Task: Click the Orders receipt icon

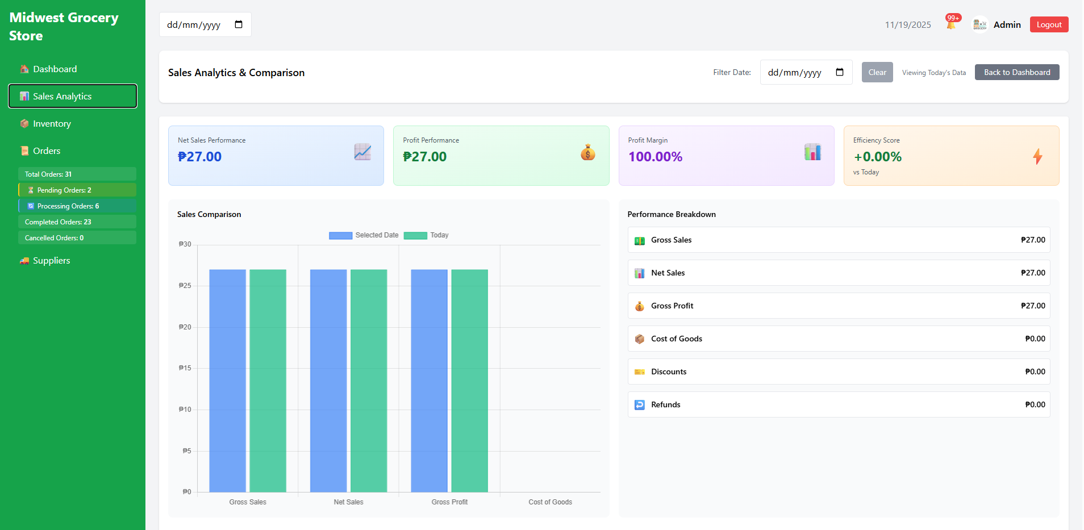Action: (x=24, y=151)
